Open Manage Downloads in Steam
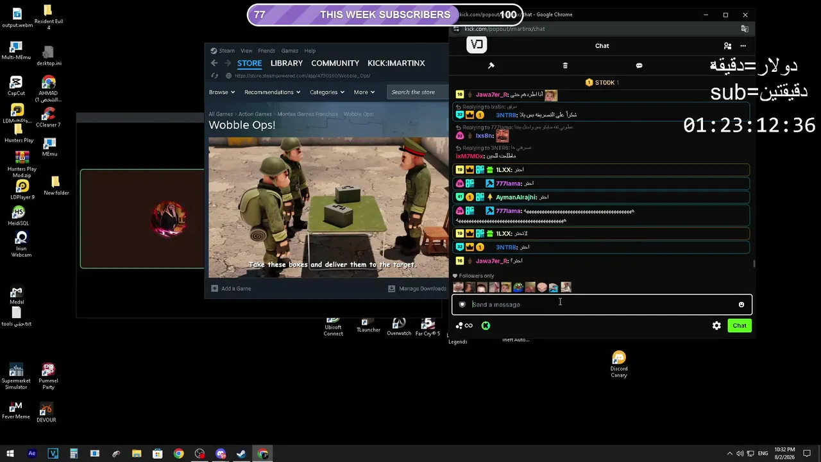821x462 pixels. coord(417,289)
